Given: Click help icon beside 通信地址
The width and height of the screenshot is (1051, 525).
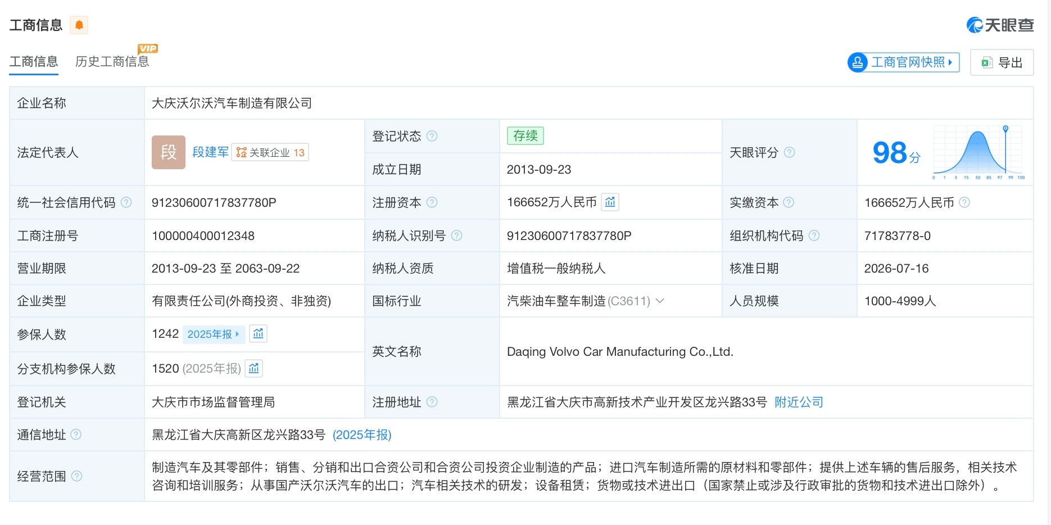Looking at the screenshot, I should click(x=76, y=435).
